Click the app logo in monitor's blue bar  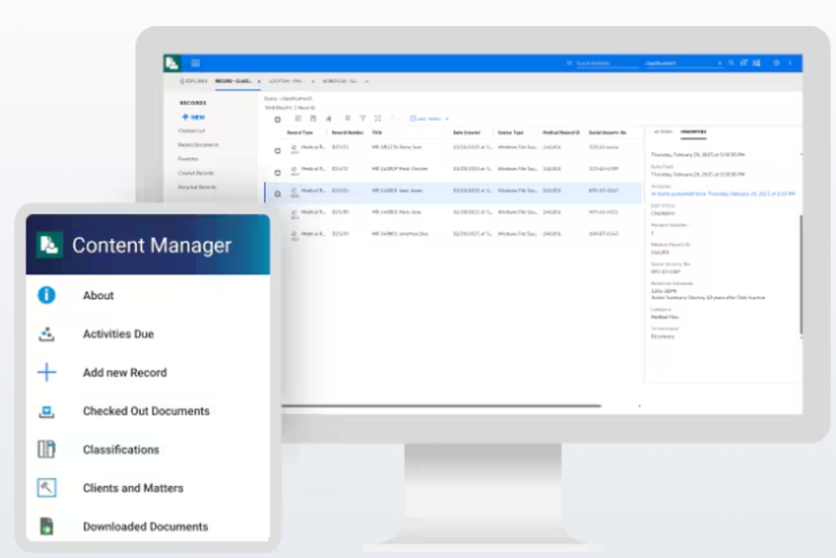[x=171, y=63]
